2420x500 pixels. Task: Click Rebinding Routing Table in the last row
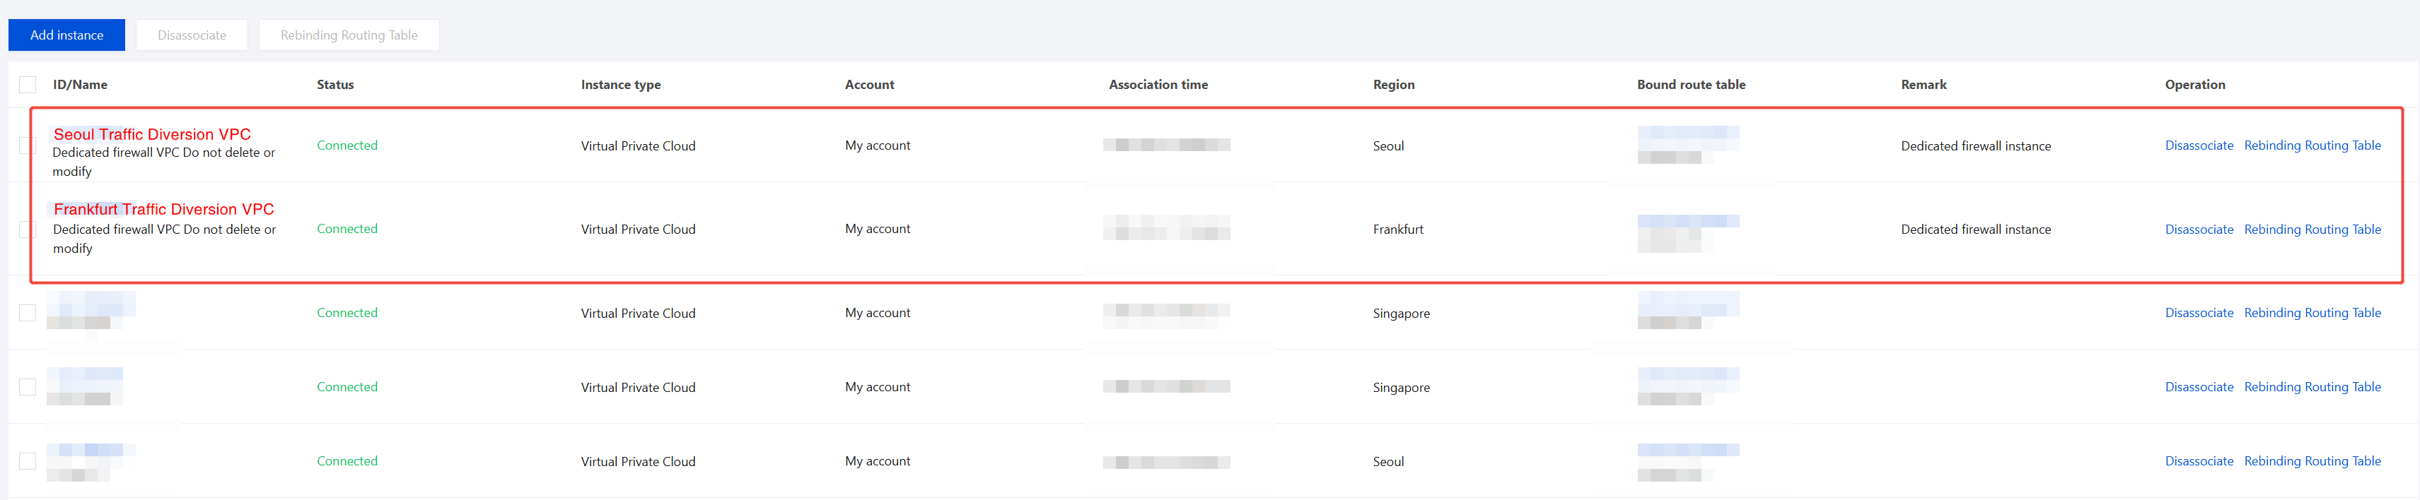2312,460
